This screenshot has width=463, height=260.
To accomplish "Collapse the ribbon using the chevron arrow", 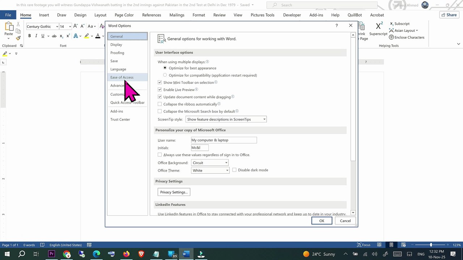I will coord(459,44).
